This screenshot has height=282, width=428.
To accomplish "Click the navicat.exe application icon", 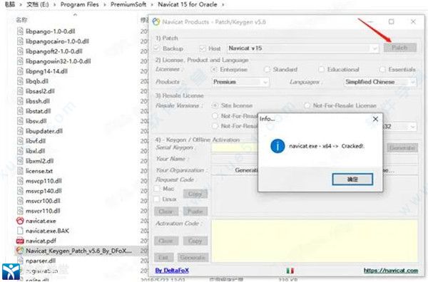I will coord(20,221).
